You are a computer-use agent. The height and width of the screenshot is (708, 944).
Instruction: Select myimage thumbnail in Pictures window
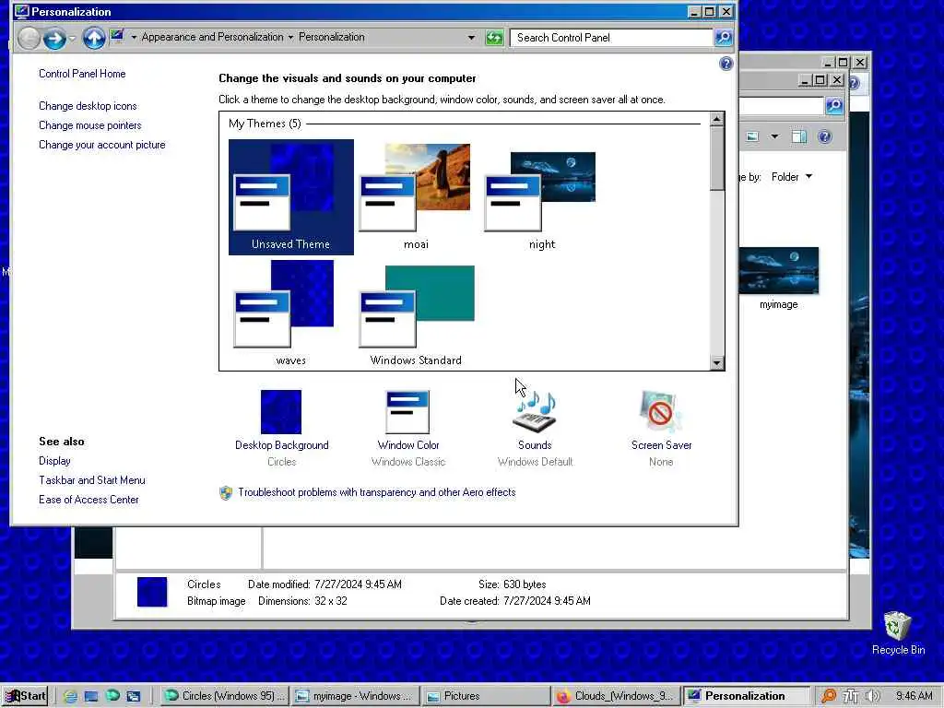click(778, 271)
